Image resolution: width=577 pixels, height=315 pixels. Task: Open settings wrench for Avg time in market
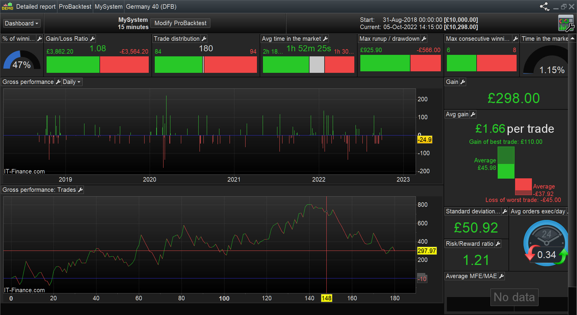325,39
